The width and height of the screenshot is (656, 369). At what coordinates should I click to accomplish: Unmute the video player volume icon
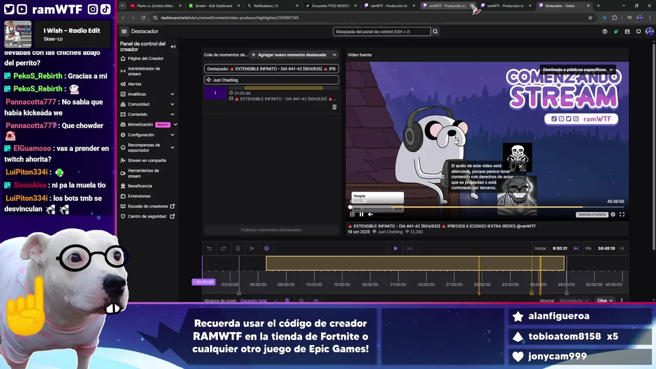coord(370,215)
